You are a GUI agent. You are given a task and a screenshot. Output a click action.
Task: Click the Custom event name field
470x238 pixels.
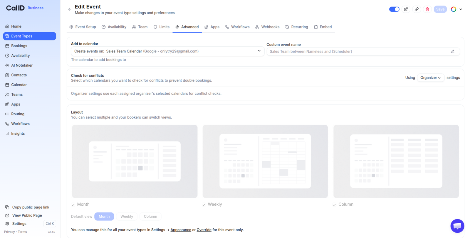pyautogui.click(x=363, y=51)
